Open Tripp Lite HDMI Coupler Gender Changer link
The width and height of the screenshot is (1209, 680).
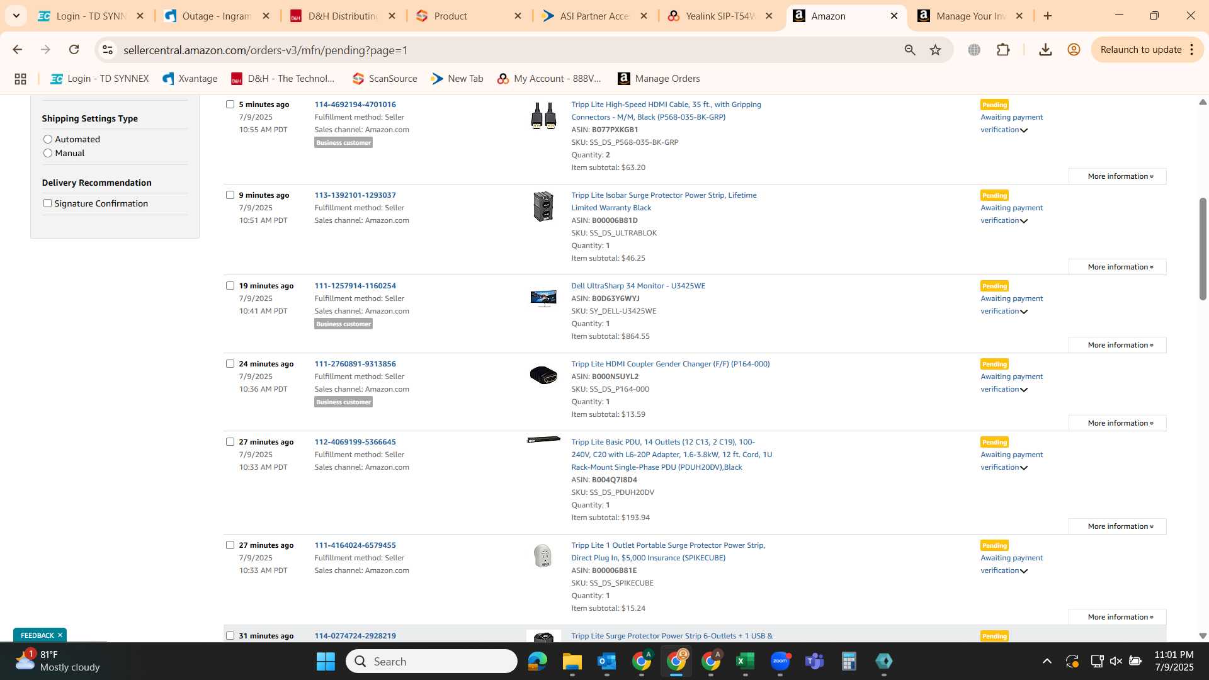[670, 364]
